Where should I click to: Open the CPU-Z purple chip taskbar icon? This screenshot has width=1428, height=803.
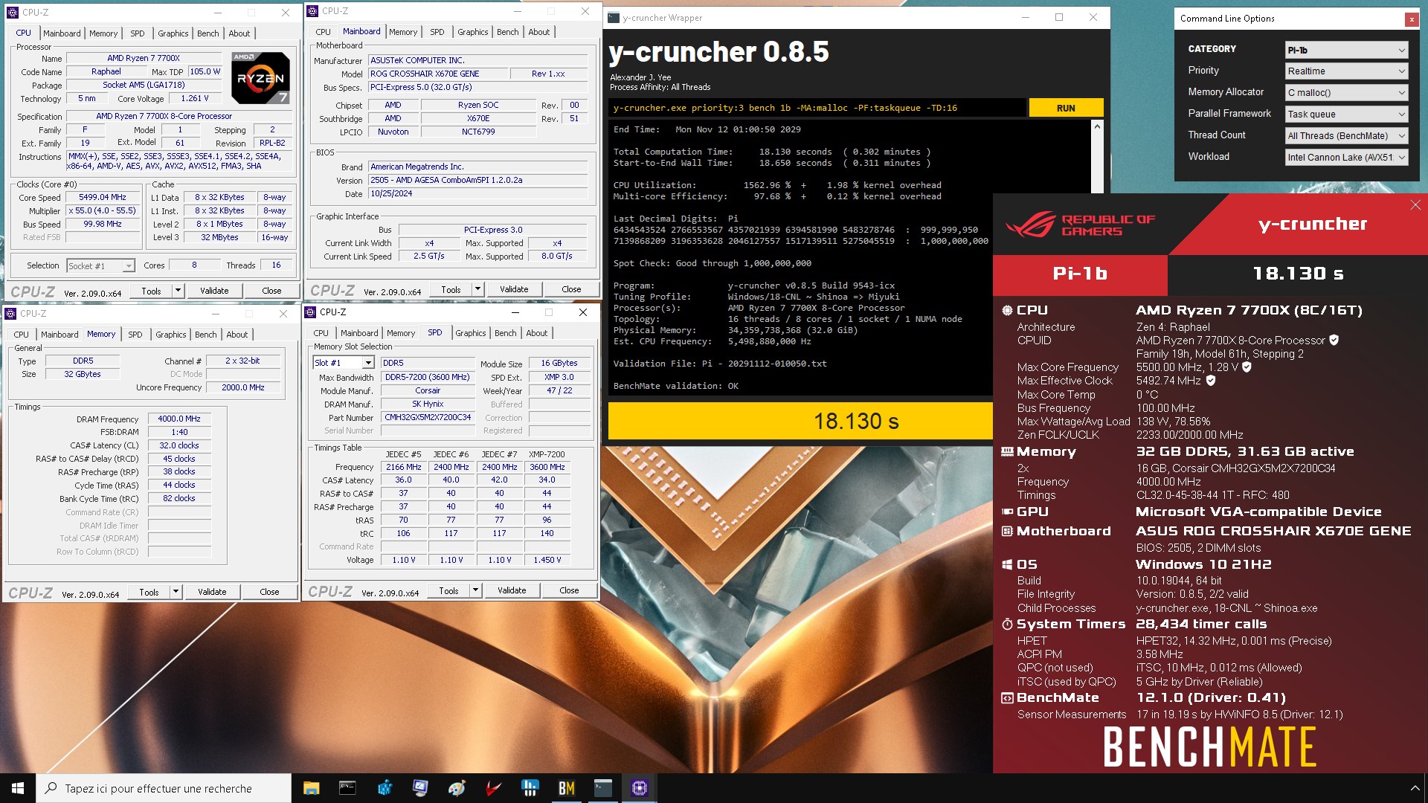click(639, 788)
